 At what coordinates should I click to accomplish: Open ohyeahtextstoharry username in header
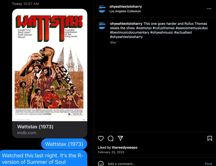(x=126, y=6)
